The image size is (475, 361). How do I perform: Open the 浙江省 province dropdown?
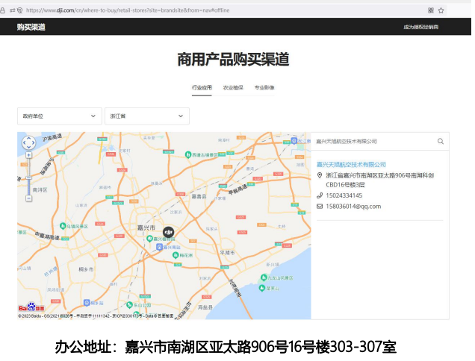click(146, 116)
